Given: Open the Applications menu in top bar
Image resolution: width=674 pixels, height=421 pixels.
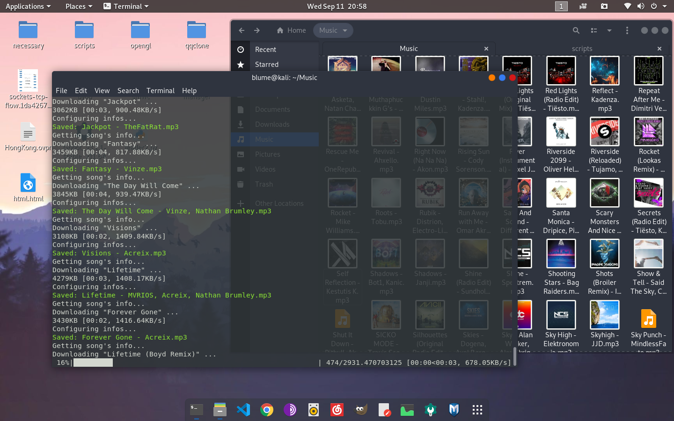Looking at the screenshot, I should pos(28,6).
